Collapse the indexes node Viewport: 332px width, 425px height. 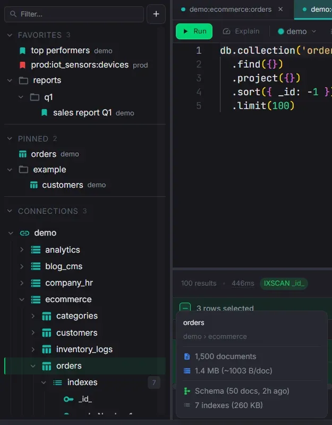click(44, 382)
